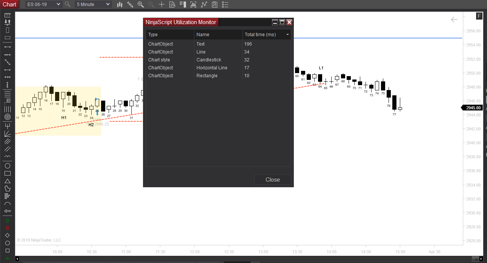Select the green Arrow Up marker tool
The width and height of the screenshot is (487, 263).
coord(7,220)
